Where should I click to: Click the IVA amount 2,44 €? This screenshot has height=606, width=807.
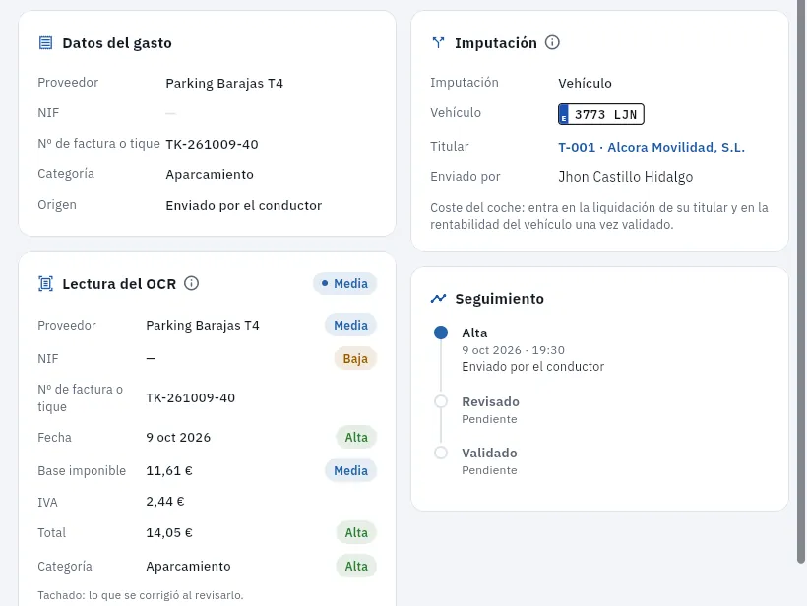point(164,501)
